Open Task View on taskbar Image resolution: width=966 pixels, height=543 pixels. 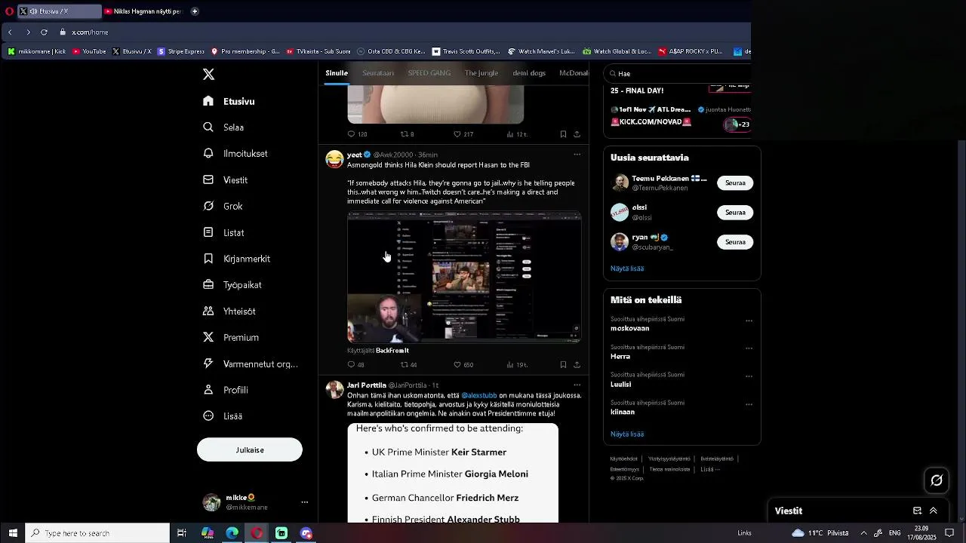[x=182, y=533]
